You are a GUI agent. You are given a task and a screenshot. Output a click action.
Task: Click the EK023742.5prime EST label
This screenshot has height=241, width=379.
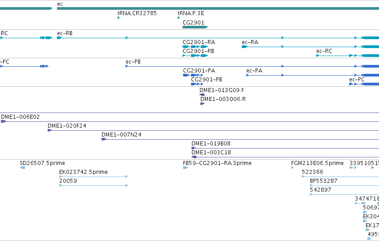click(83, 172)
